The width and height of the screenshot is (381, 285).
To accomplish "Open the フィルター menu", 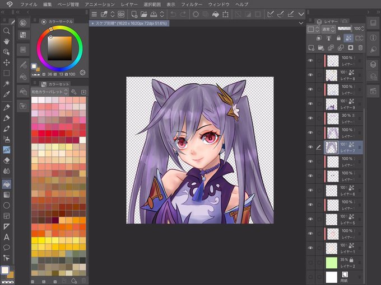I will tap(192, 4).
